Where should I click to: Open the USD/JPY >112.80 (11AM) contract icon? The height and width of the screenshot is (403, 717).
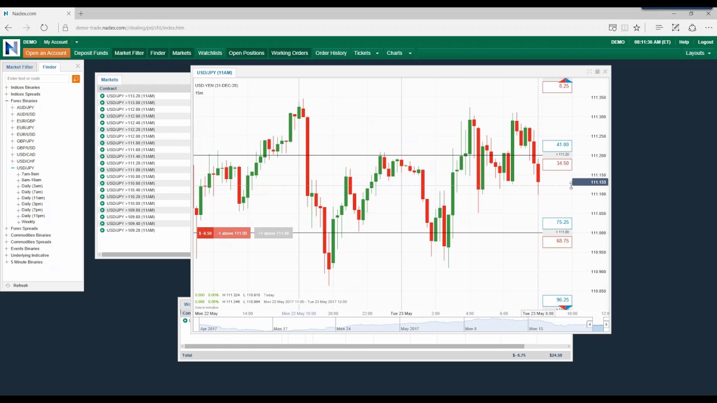[x=103, y=109]
